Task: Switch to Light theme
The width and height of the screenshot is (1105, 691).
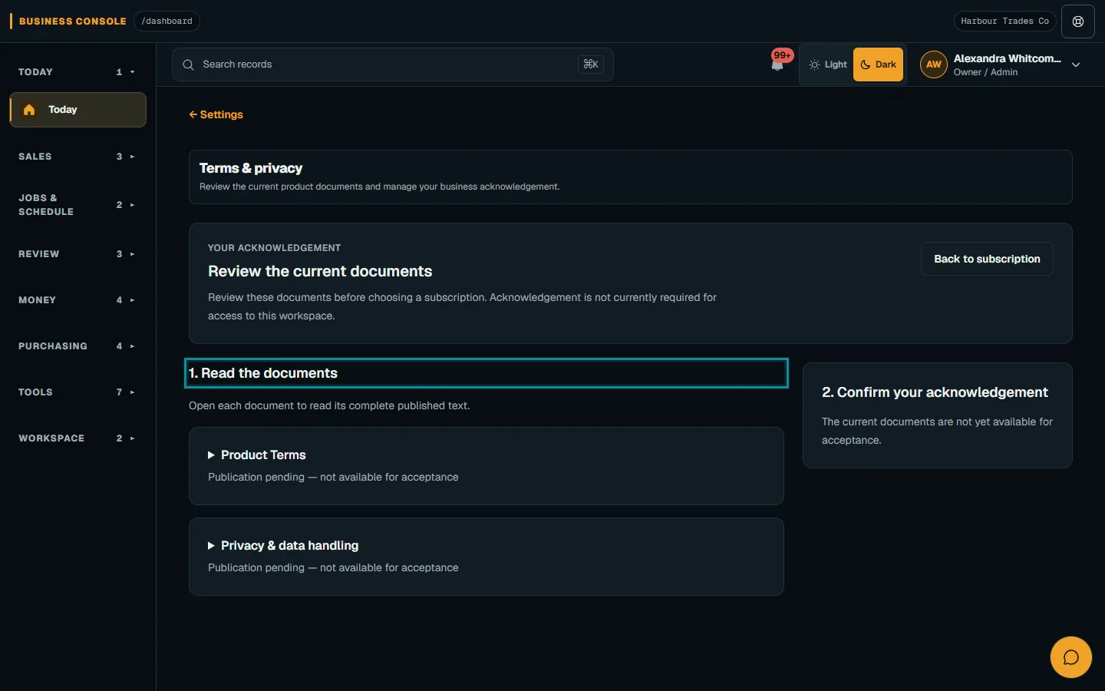Action: click(x=827, y=64)
